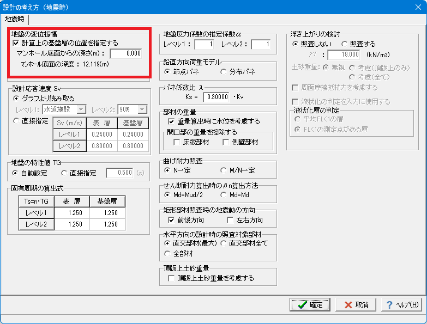Enable 頂版上土砂重量を考慮する checkbox
Image resolution: width=427 pixels, height=324 pixels.
171,278
